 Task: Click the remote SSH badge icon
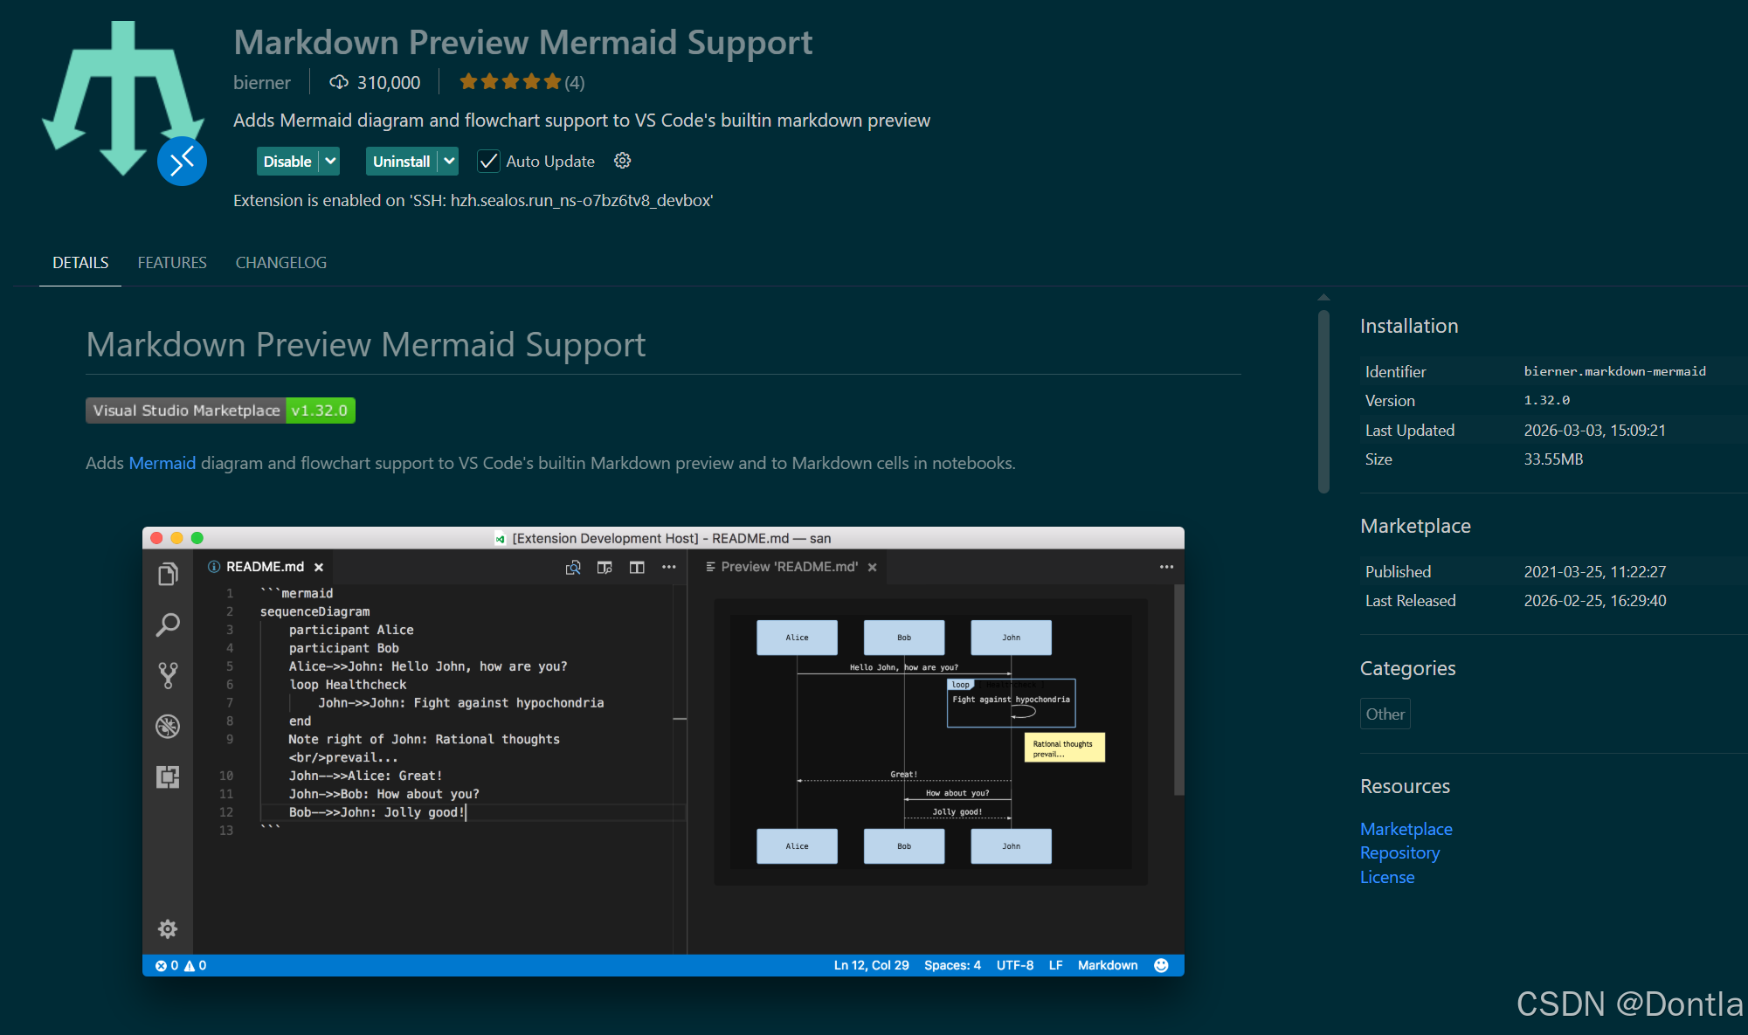(182, 162)
